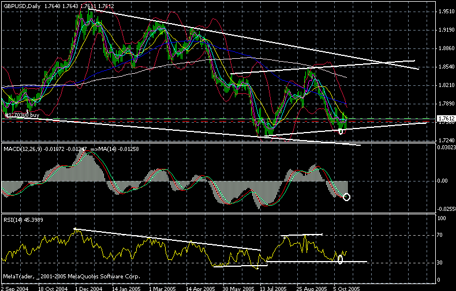Viewport: 456px width, 291px height.
Task: Click the -0.0255 MACD scale value
Action: pyautogui.click(x=446, y=209)
